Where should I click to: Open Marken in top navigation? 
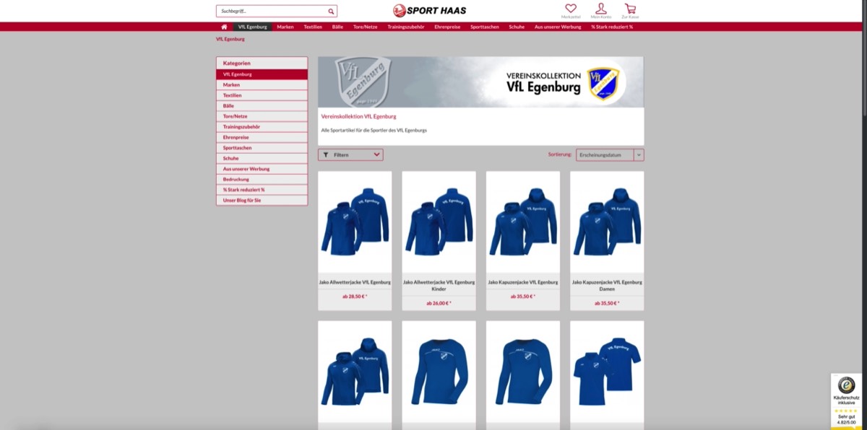click(285, 27)
